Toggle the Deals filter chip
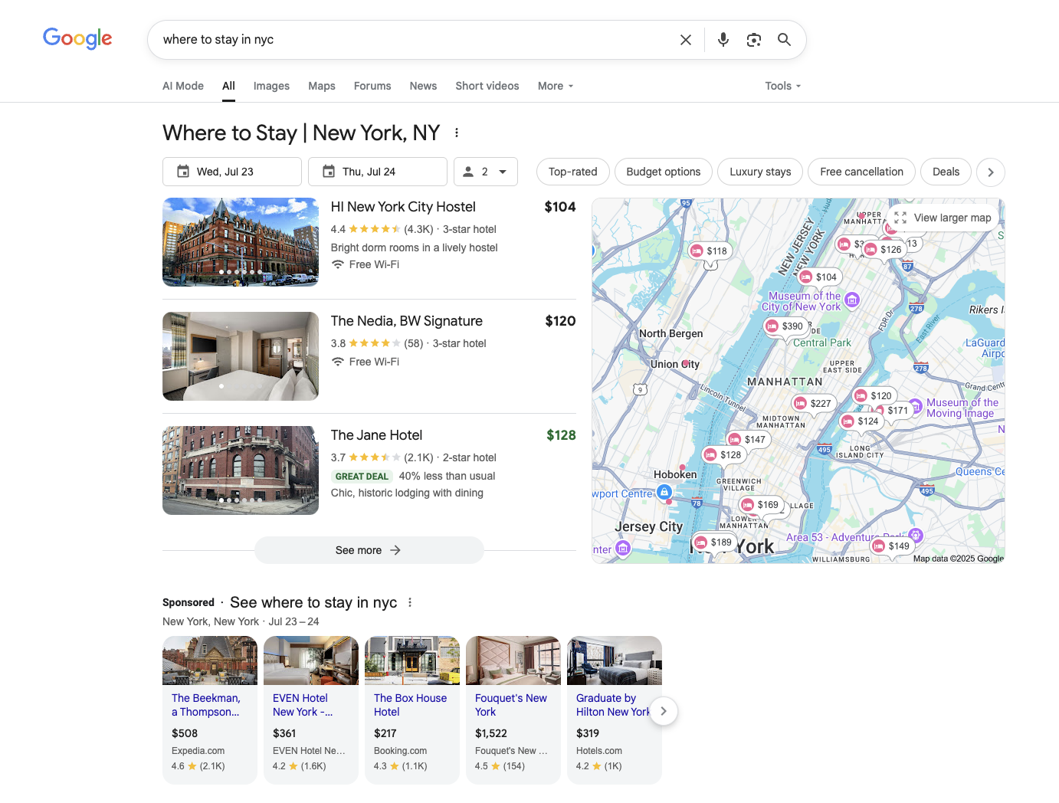The image size is (1059, 803). coord(946,172)
